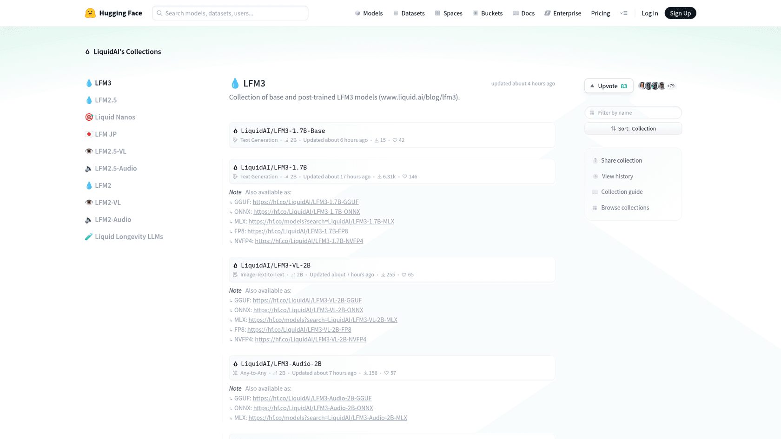Open the LFM3-1.7B-NVFP4 link
The image size is (781, 439).
309,241
